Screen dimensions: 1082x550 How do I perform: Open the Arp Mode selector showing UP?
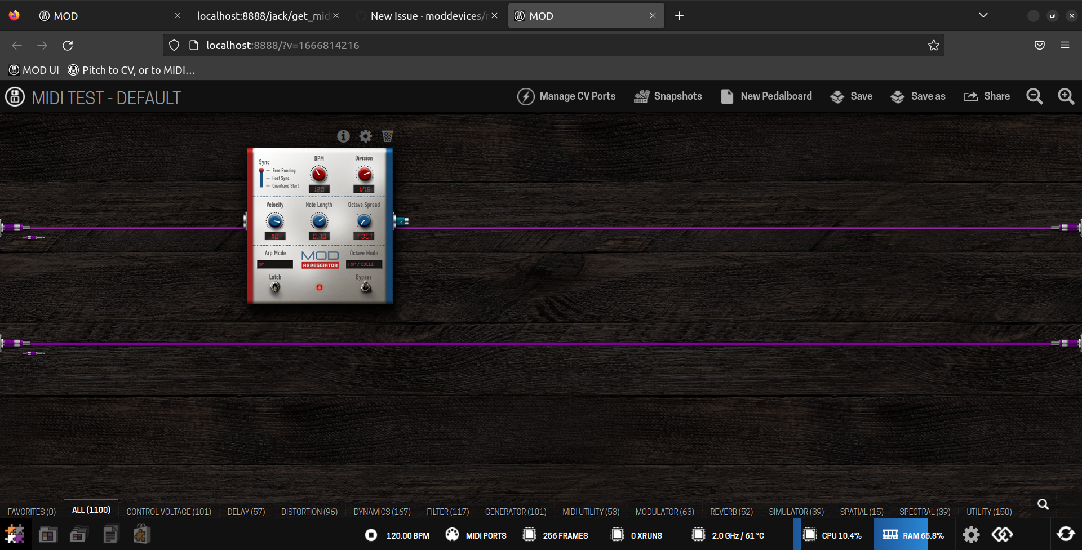click(x=274, y=264)
